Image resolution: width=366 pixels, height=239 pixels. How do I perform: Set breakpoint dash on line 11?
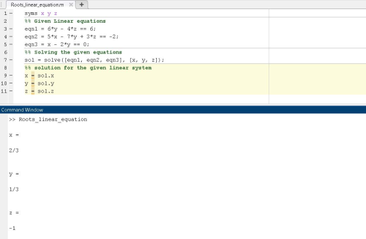(11, 91)
